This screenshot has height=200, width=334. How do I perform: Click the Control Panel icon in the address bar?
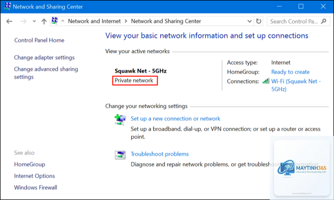click(x=55, y=21)
